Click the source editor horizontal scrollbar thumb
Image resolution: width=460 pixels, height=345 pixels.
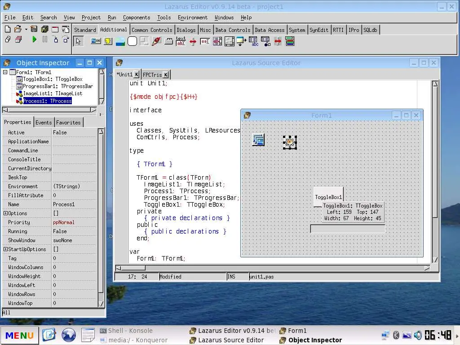tap(133, 268)
